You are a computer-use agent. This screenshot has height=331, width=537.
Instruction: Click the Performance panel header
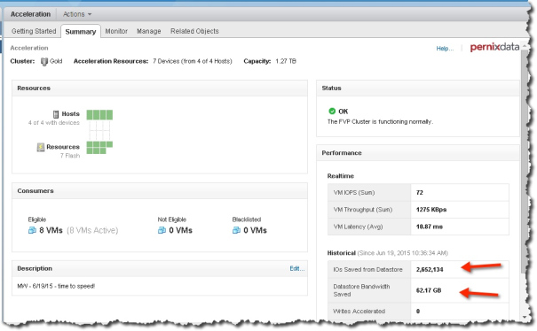(418, 153)
